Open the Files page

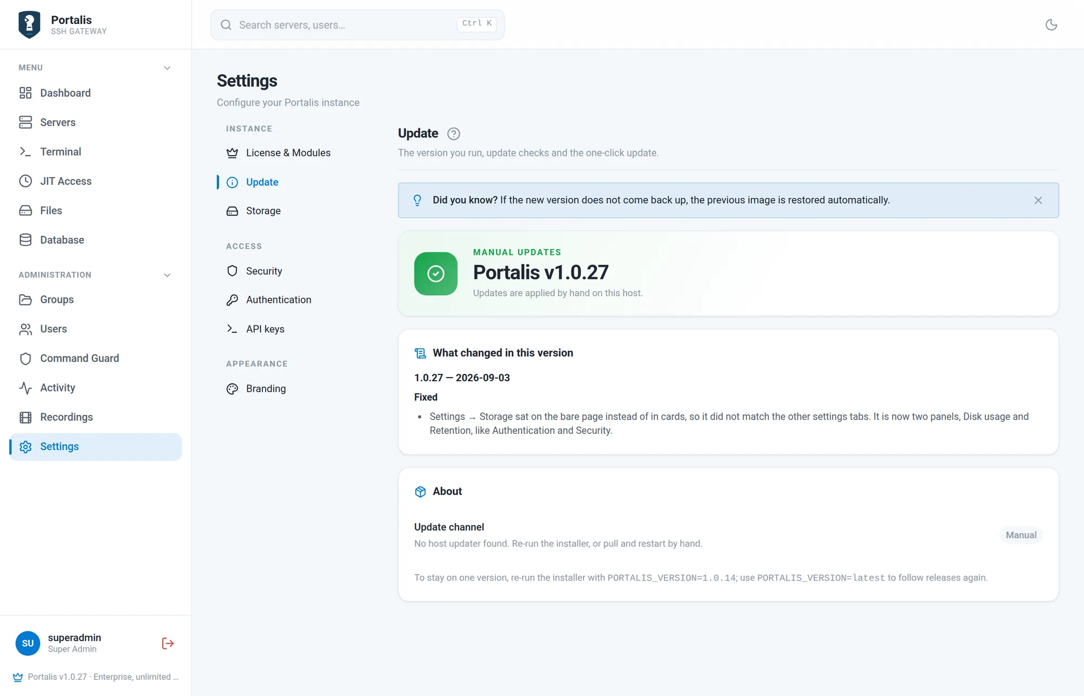click(x=95, y=210)
